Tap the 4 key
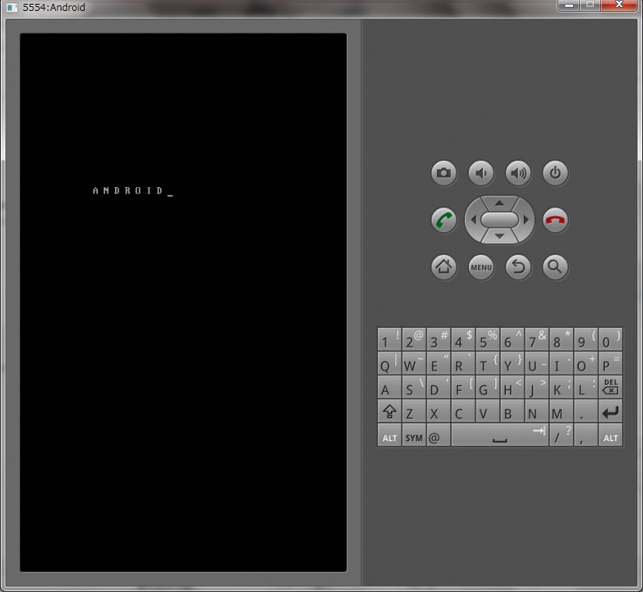 coord(463,339)
